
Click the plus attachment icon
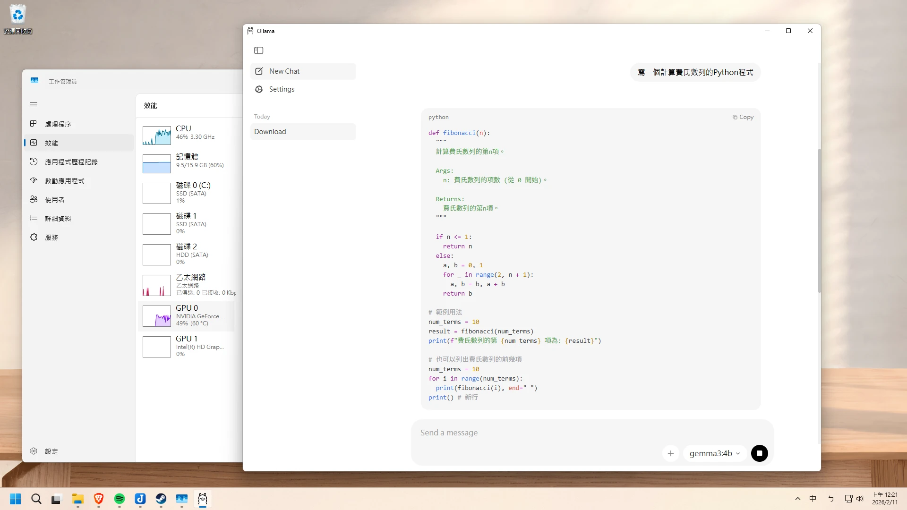click(x=670, y=453)
